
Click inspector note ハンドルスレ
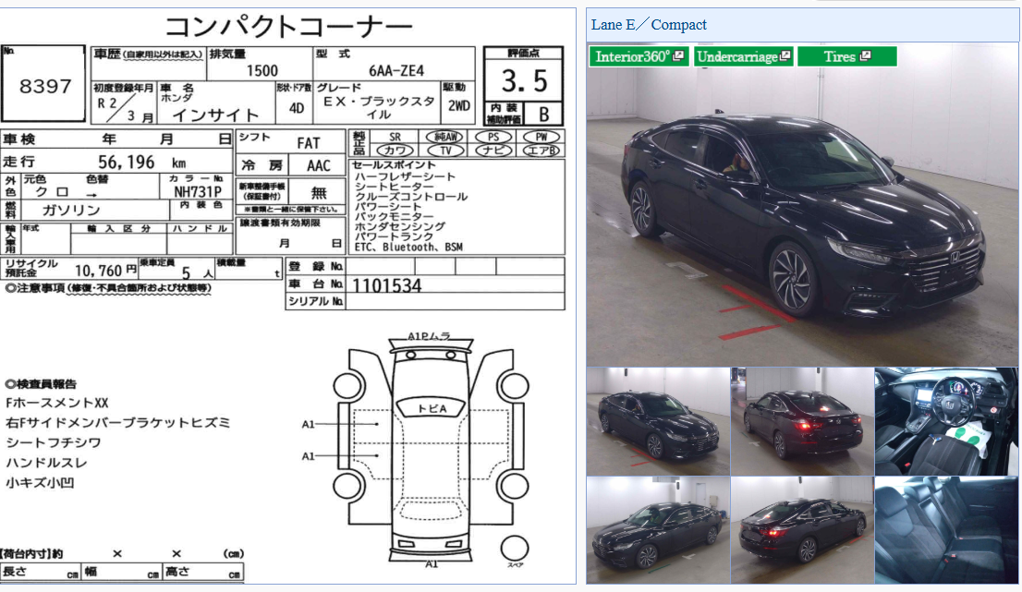[46, 463]
